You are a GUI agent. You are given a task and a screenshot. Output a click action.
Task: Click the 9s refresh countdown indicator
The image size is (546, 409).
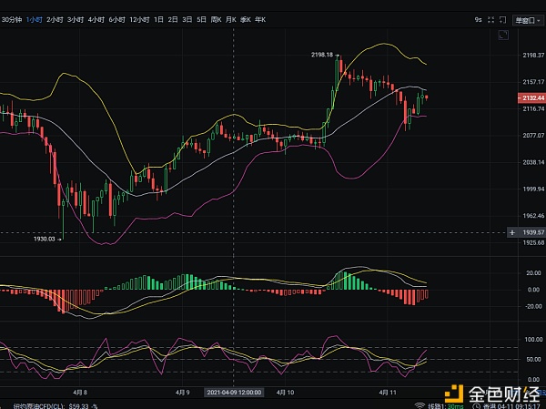(x=478, y=19)
